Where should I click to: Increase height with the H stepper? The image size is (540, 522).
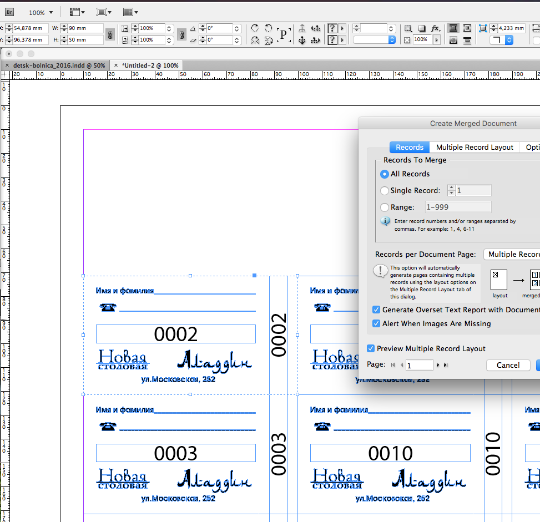click(64, 38)
